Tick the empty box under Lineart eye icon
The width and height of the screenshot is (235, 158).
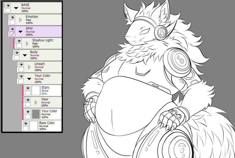21,69
